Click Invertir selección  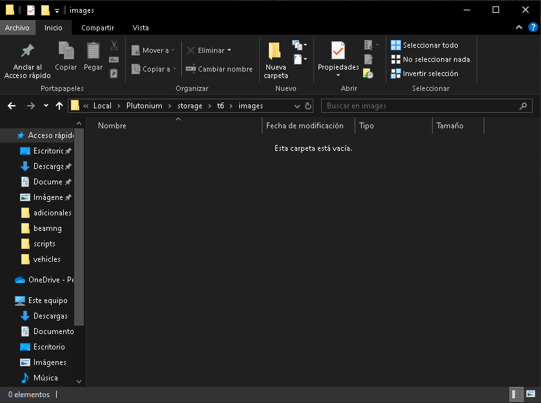424,74
